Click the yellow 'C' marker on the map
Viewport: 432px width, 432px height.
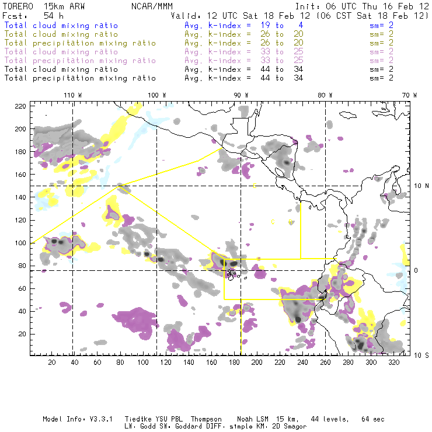coord(273,222)
